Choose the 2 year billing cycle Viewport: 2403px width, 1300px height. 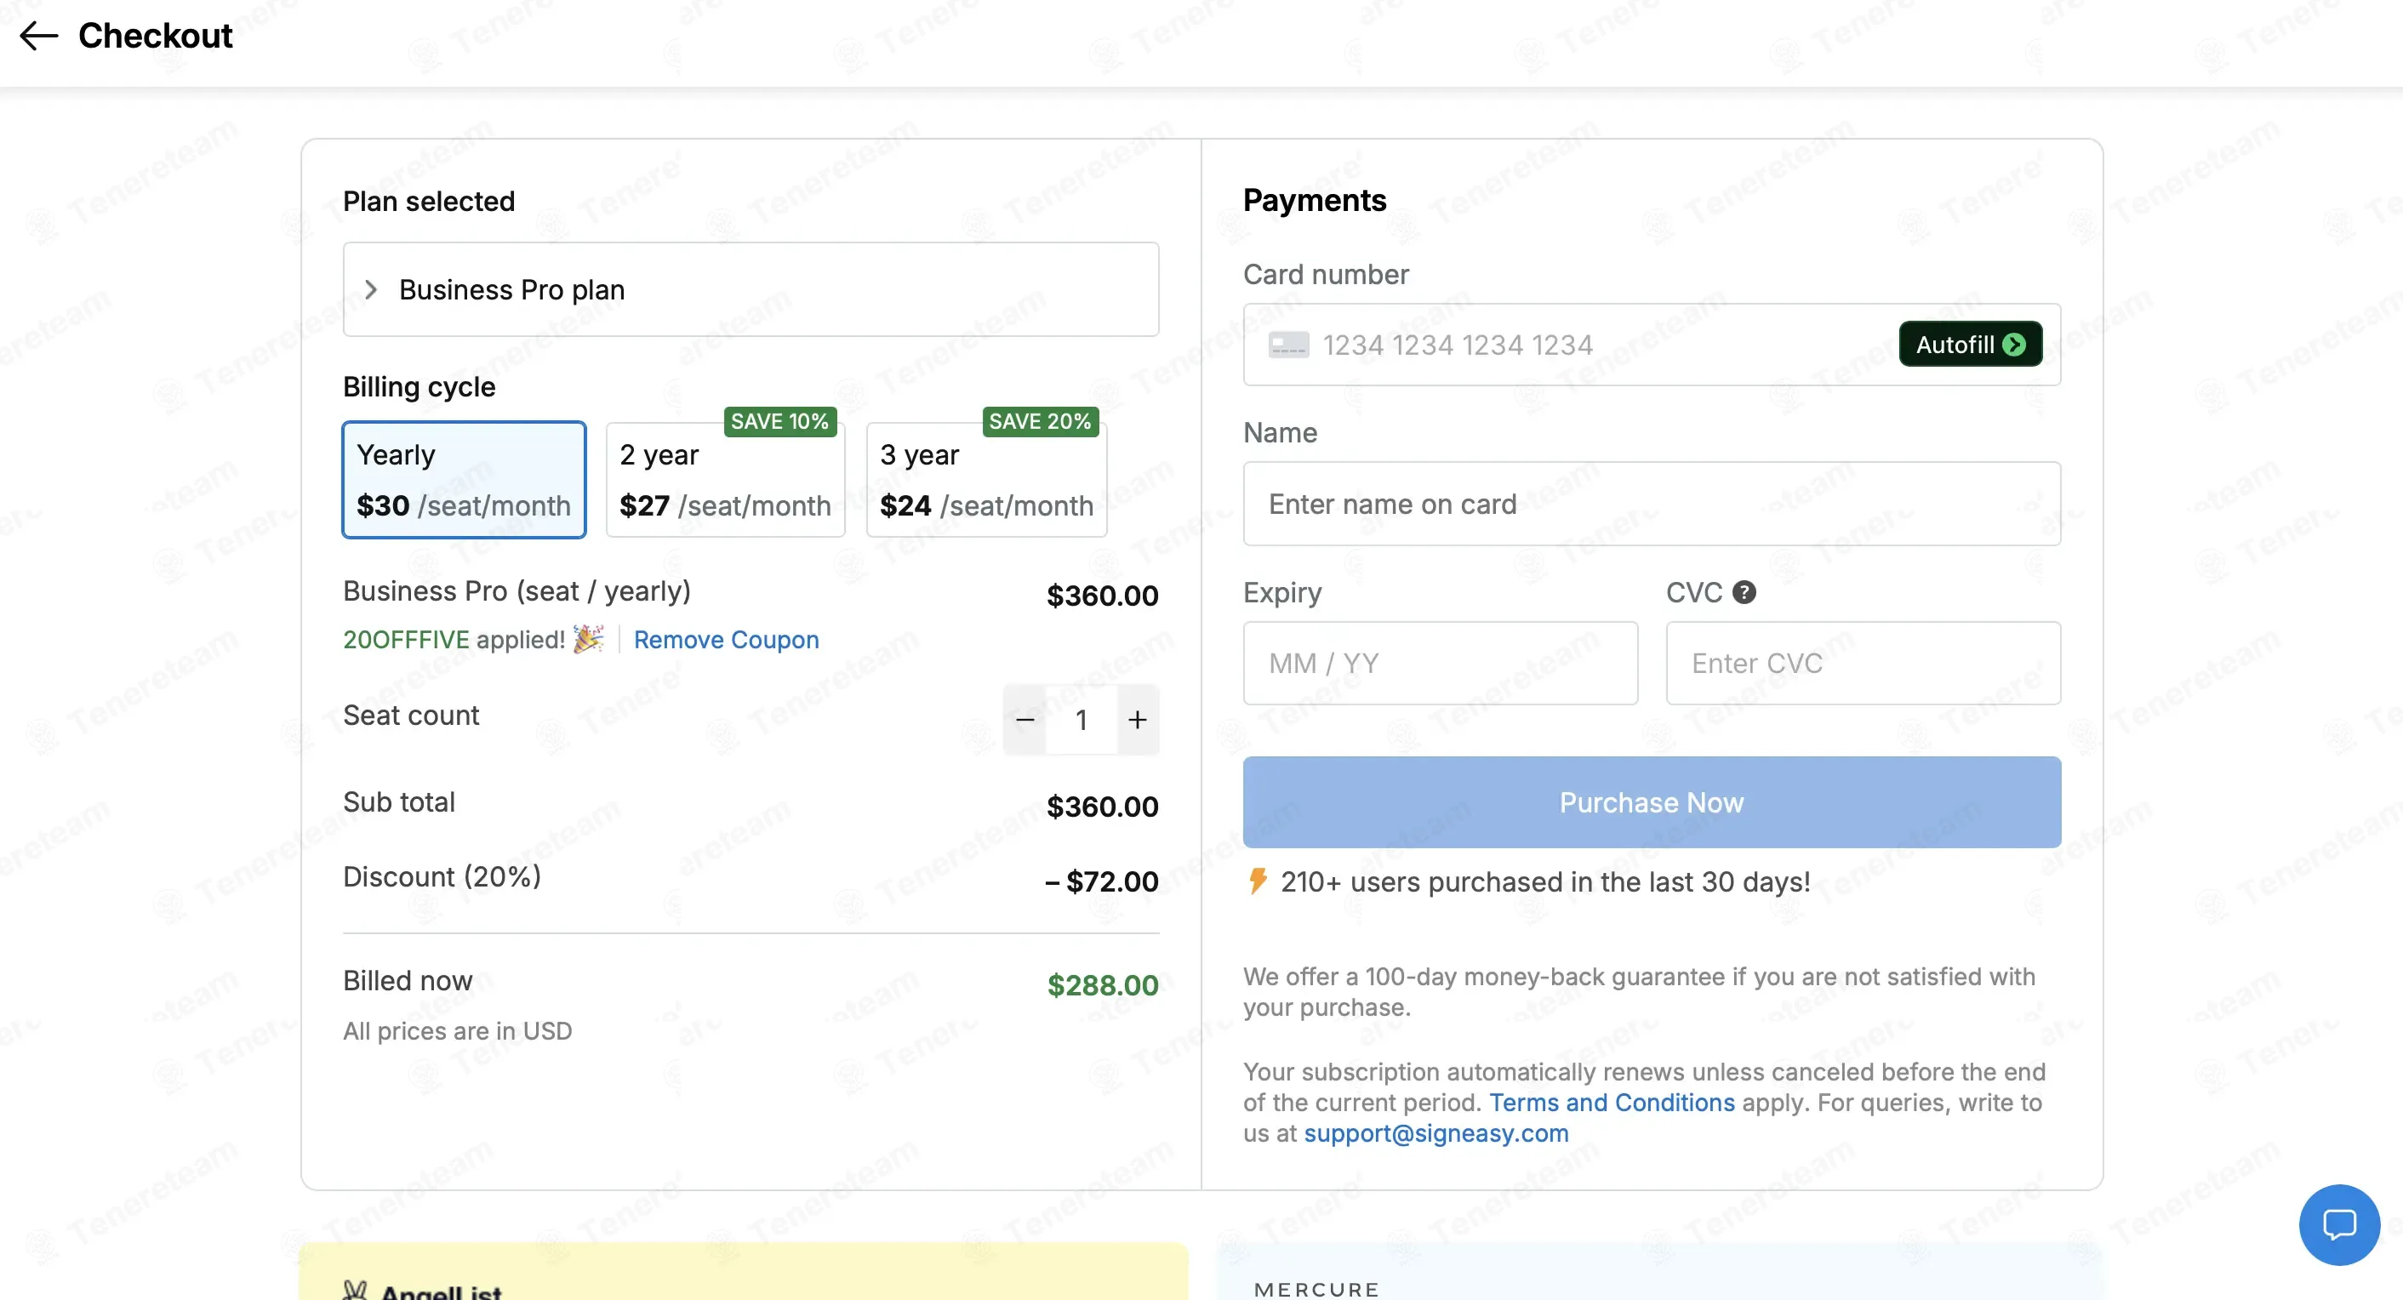click(x=725, y=479)
